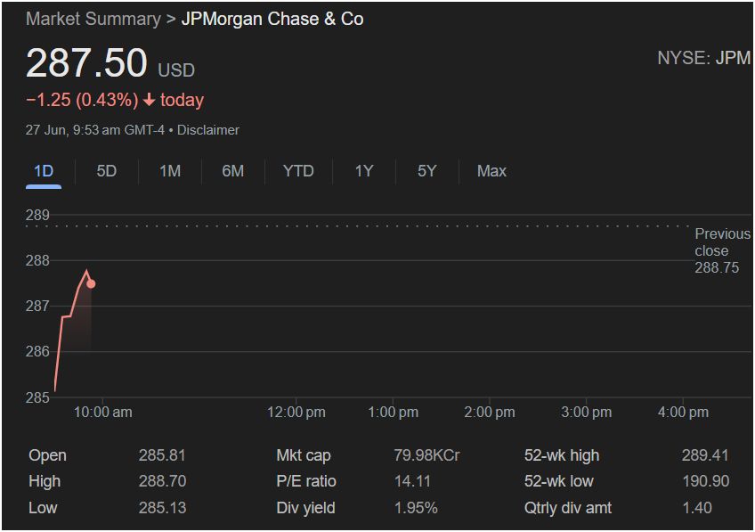Viewport: 755px width, 532px height.
Task: Click the Market Summary breadcrumb link
Action: [93, 19]
